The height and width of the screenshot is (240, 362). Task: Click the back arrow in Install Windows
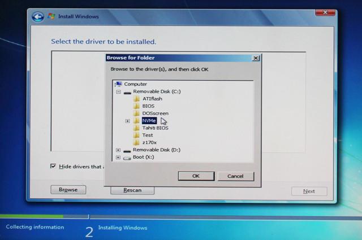(x=38, y=17)
